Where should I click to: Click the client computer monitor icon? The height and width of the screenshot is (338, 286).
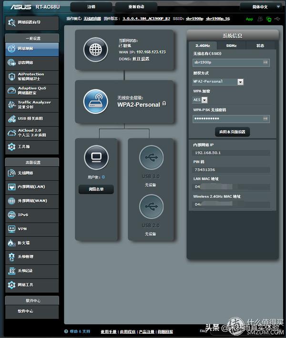coord(96,156)
